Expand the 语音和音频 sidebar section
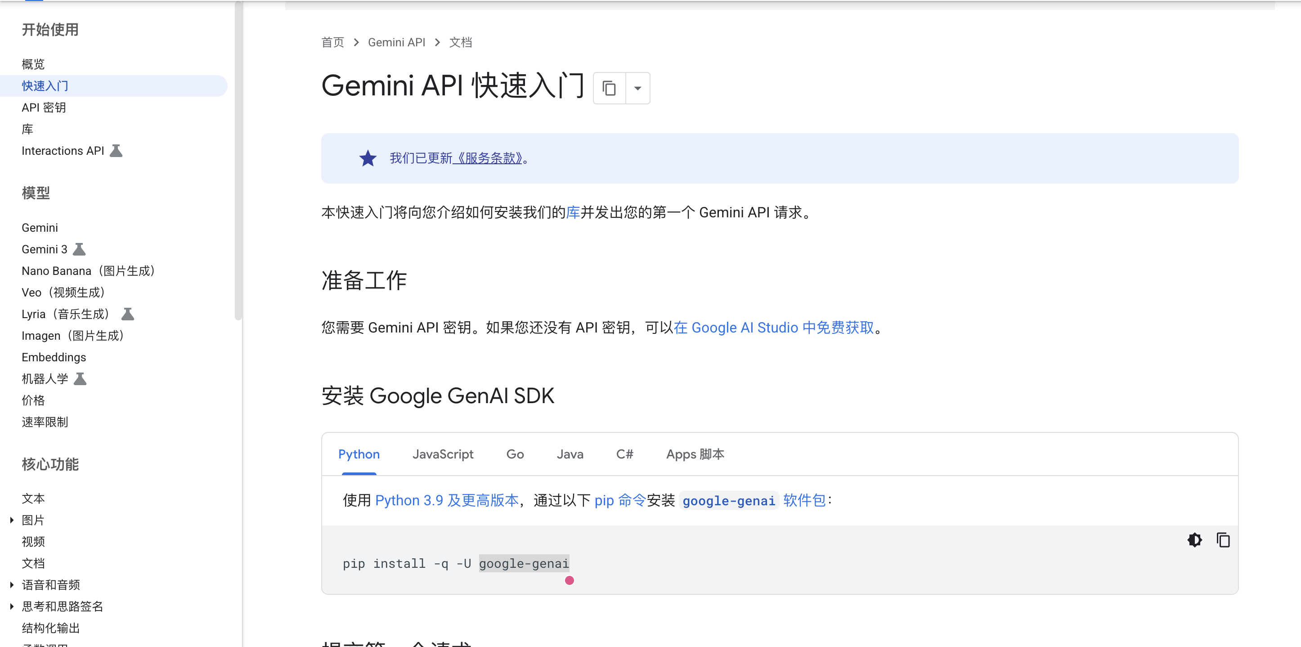The image size is (1301, 647). tap(12, 584)
